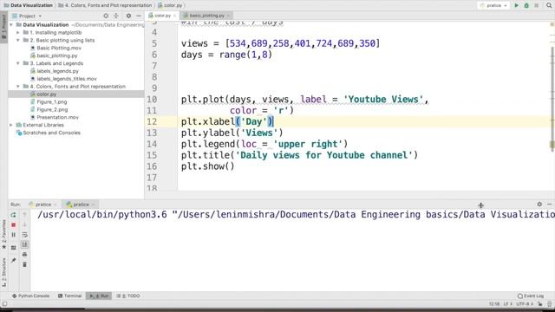Close the basic_plotting.py editor tab
Viewport: 555px width, 312px height.
pos(228,16)
